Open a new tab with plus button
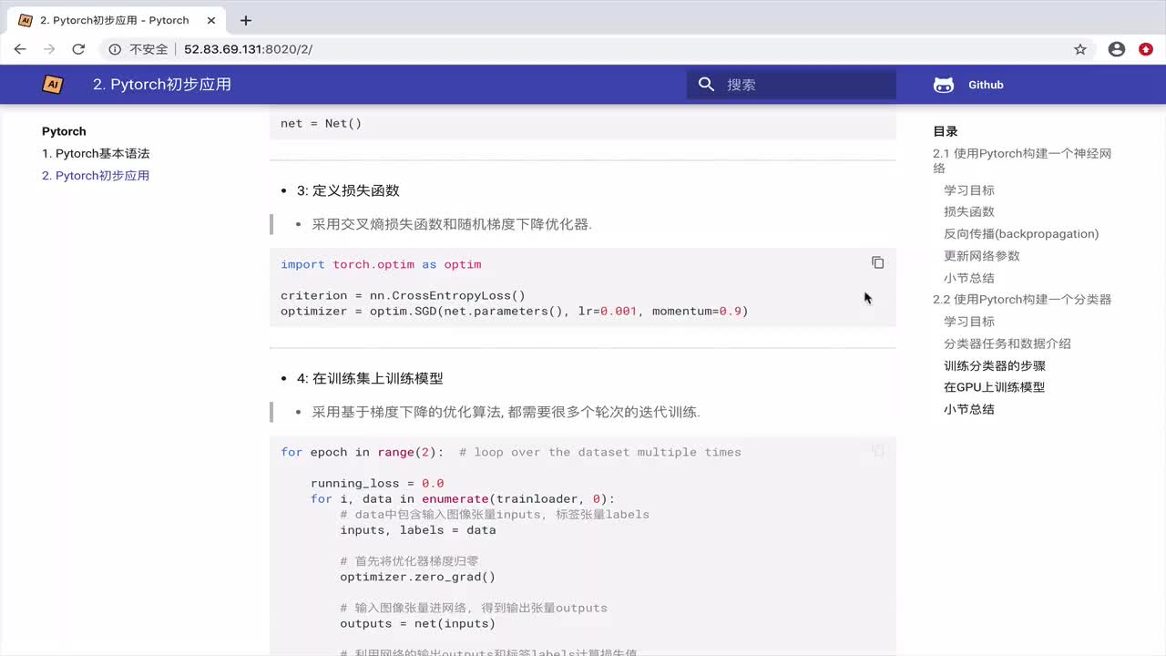Viewport: 1166px width, 656px height. (x=246, y=20)
